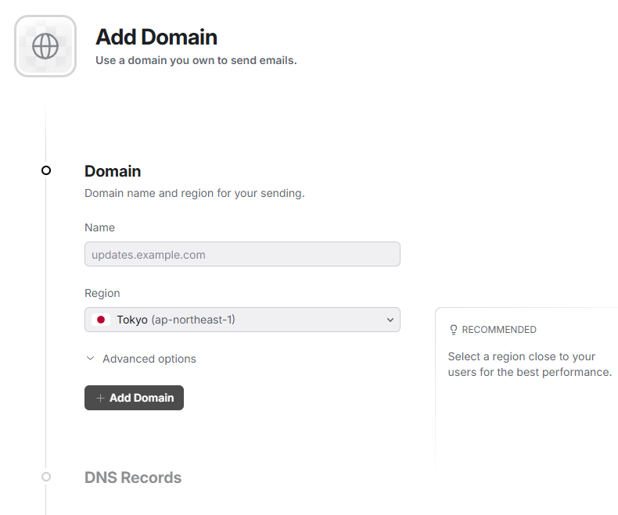This screenshot has width=618, height=515.
Task: Select the Domain step circle marker
Action: (x=46, y=170)
